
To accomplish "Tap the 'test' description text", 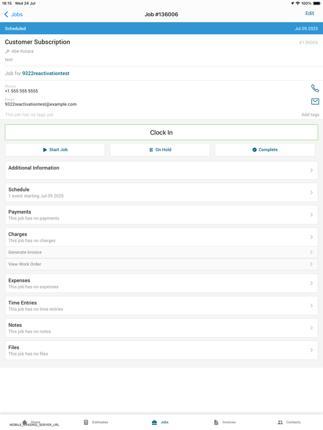I will [x=8, y=59].
